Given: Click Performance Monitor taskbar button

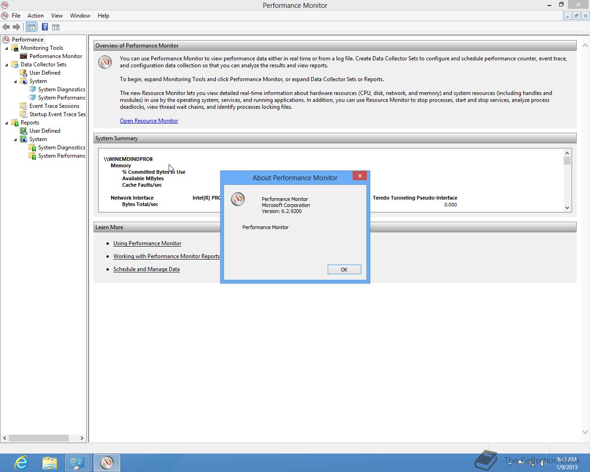Looking at the screenshot, I should point(107,462).
